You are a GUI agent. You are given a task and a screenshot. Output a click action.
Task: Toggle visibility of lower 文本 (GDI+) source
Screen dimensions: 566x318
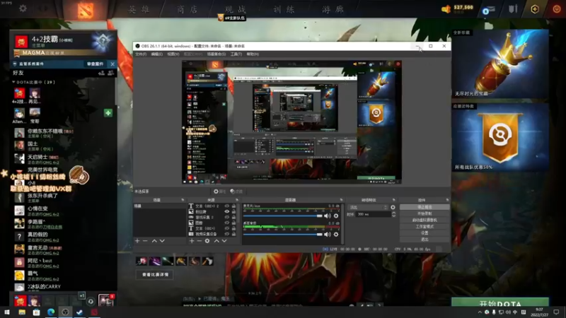[226, 228]
